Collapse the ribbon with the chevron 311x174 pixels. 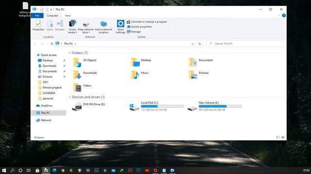click(x=278, y=15)
